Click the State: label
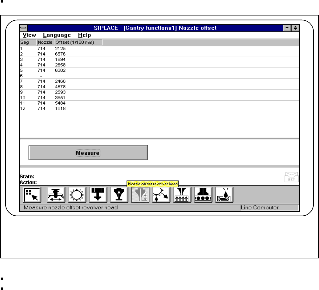The width and height of the screenshot is (319, 290). click(x=27, y=176)
